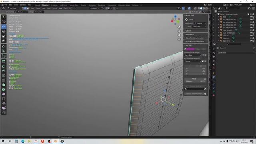
Task: Select the Bevel tool
Action: tap(4, 71)
